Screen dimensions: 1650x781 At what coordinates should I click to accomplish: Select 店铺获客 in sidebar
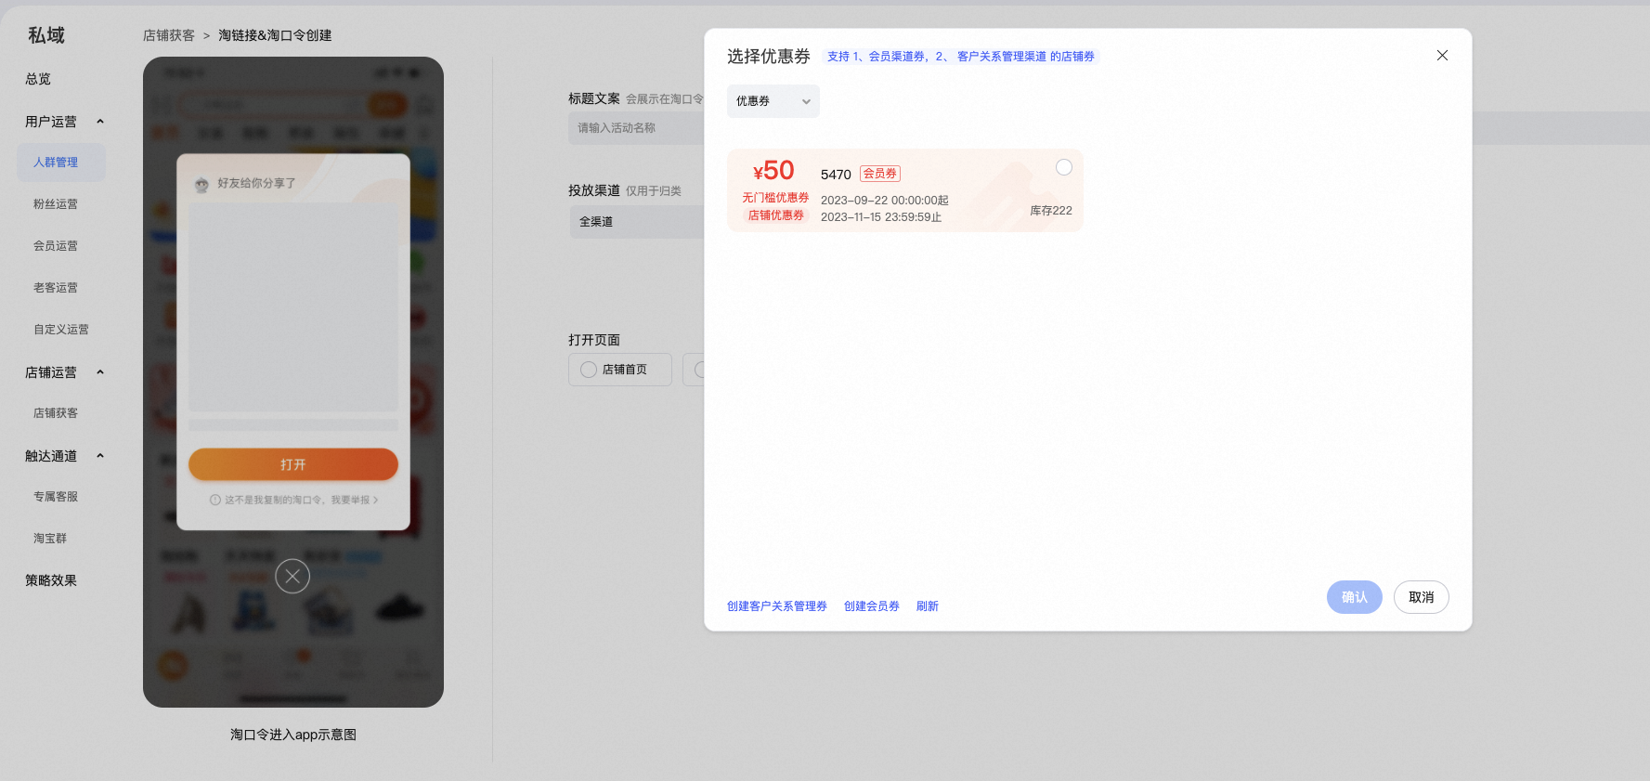(56, 413)
